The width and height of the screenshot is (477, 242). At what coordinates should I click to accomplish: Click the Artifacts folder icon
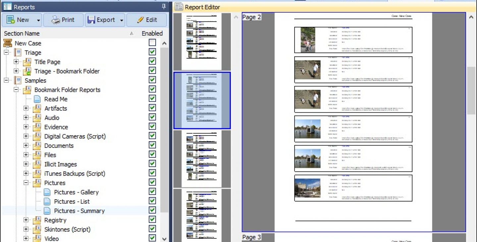pyautogui.click(x=37, y=108)
